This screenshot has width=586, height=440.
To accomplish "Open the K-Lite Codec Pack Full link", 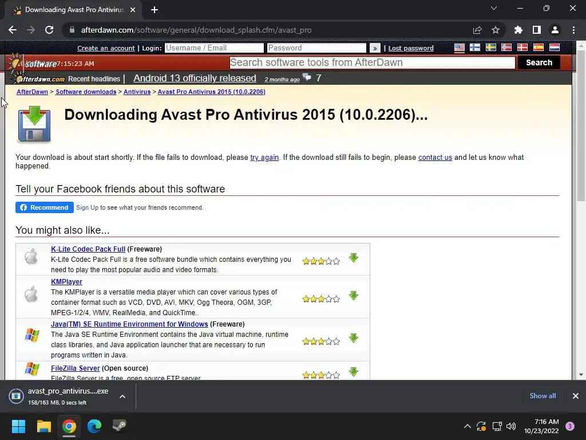I will pyautogui.click(x=88, y=249).
